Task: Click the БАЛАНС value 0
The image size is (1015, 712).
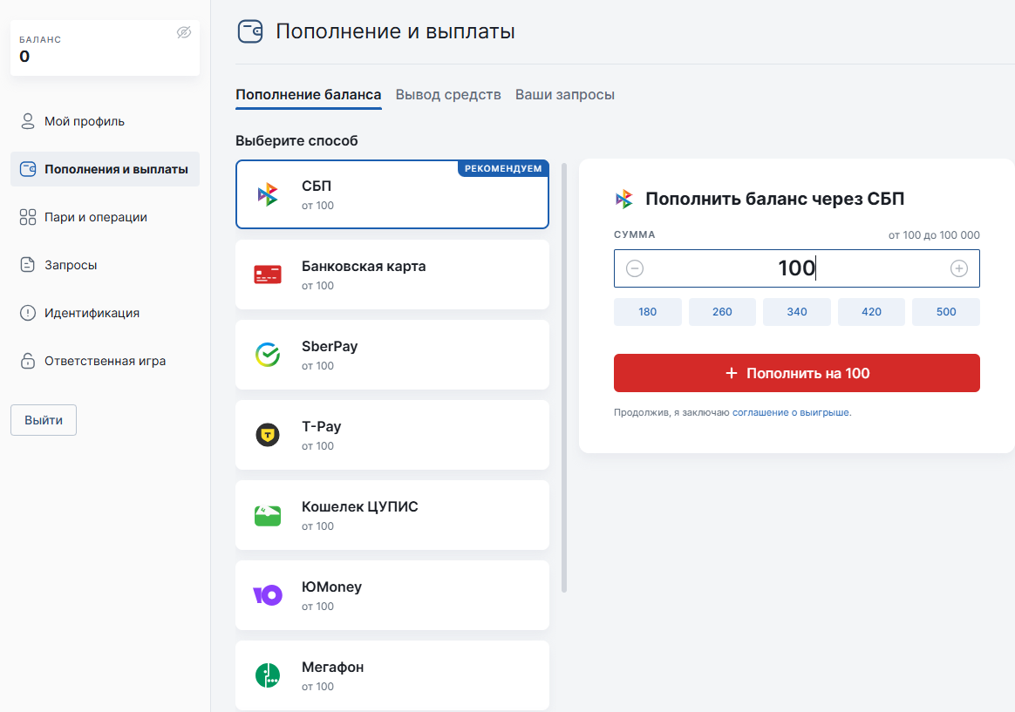Action: click(24, 57)
